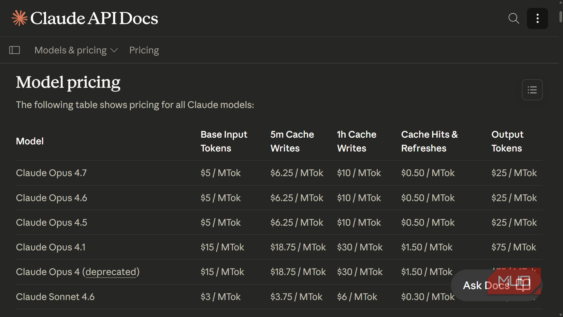Click Claude Sonnet 4.6 5m cache price $3.75
563x317 pixels.
297,297
